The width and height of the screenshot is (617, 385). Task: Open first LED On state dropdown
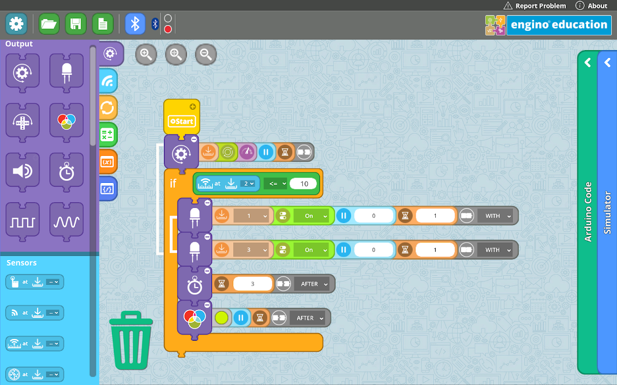[x=311, y=216]
